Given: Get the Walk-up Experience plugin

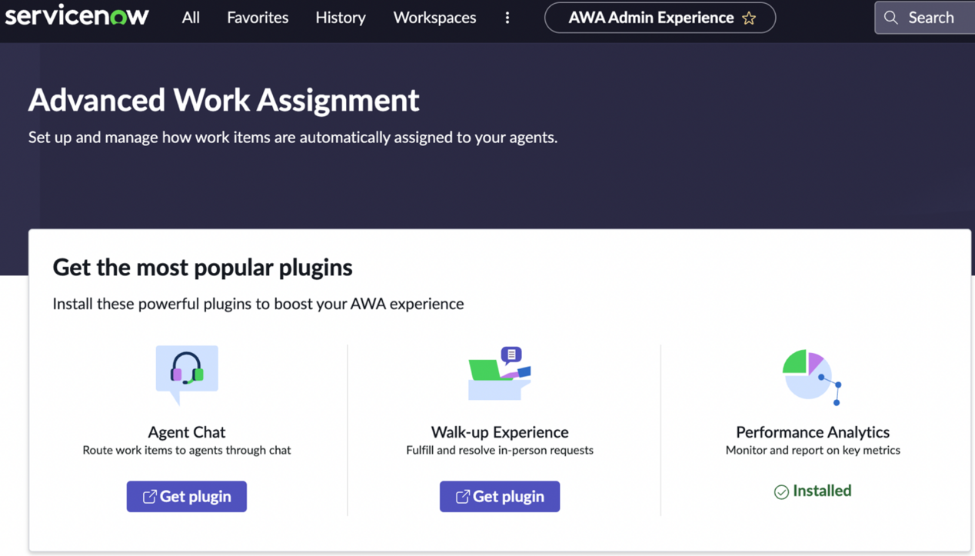Looking at the screenshot, I should (500, 497).
